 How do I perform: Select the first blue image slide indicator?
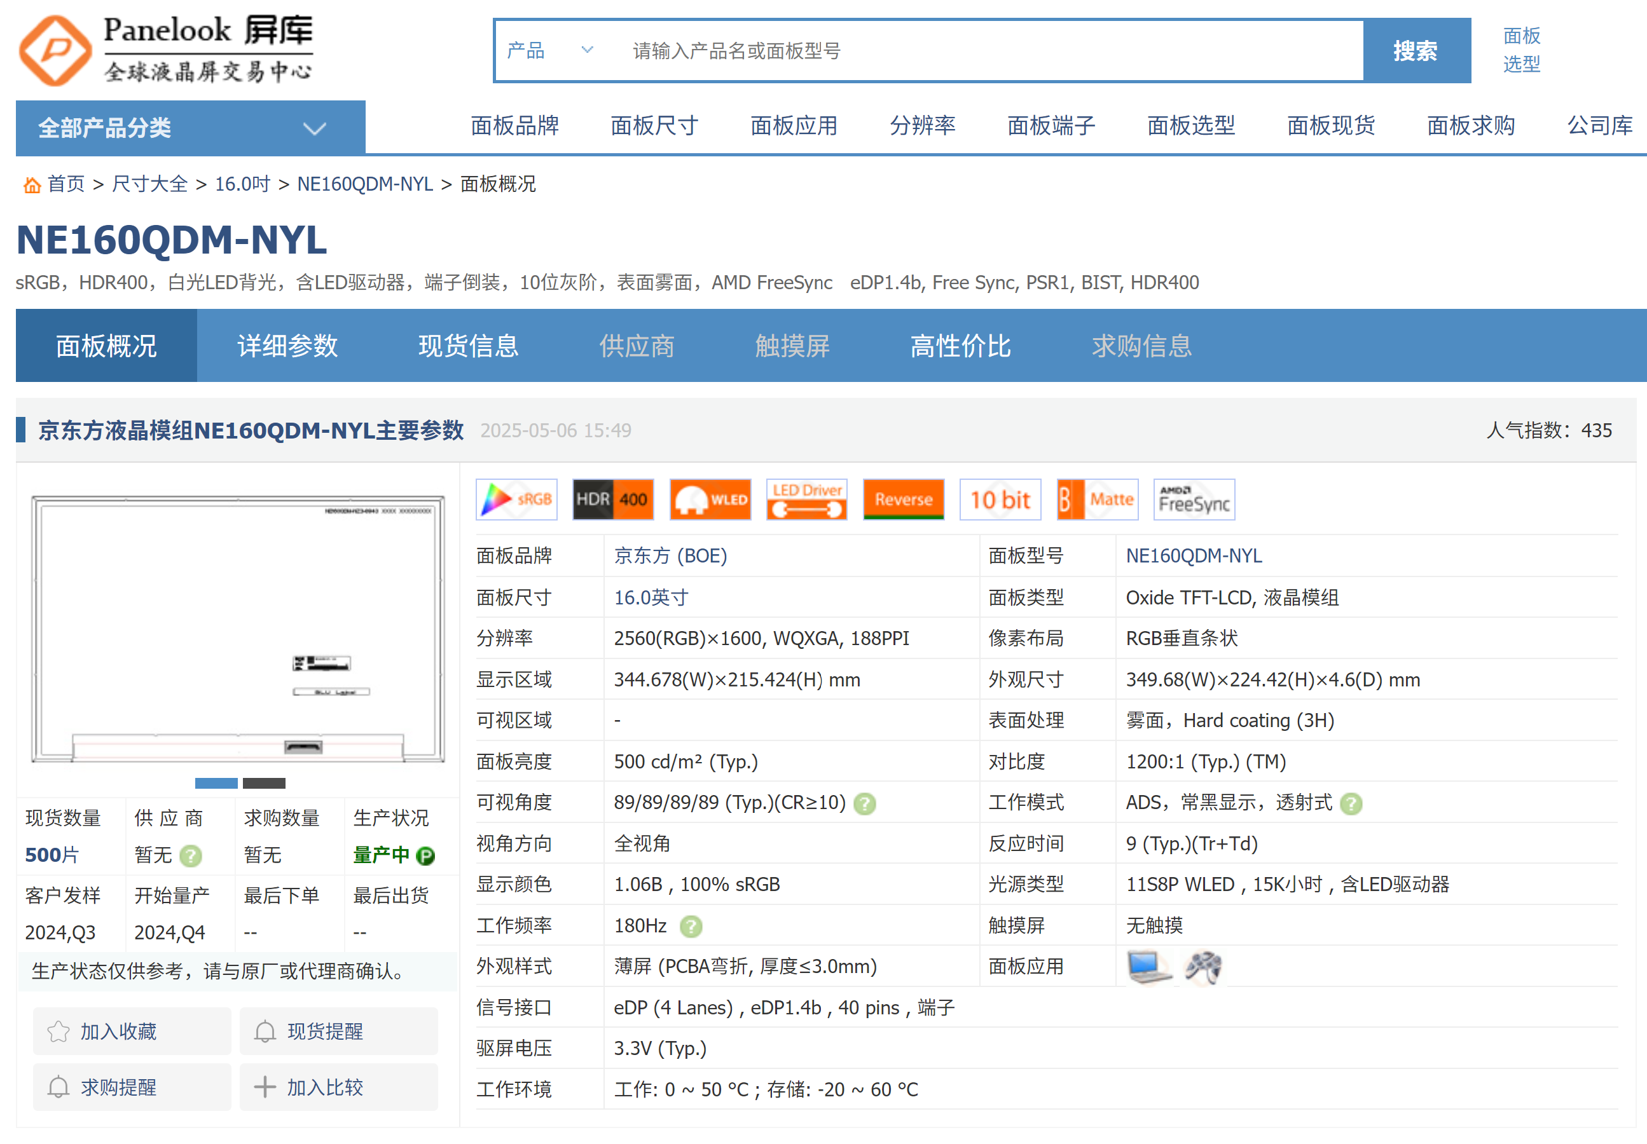coord(216,784)
